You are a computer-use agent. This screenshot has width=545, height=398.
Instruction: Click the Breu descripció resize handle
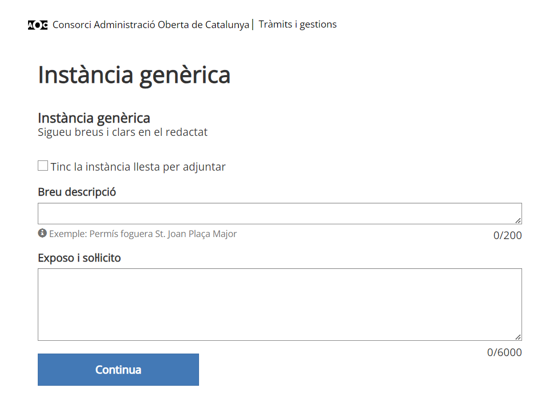point(518,221)
